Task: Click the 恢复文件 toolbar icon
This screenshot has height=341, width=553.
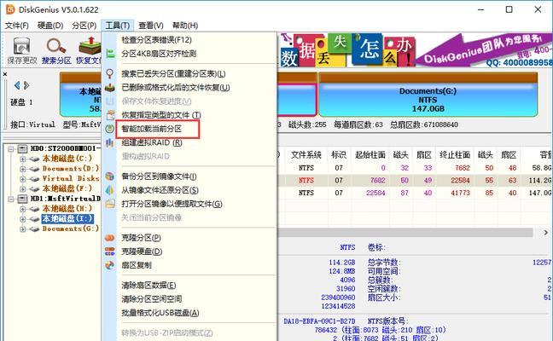Action: pos(88,50)
